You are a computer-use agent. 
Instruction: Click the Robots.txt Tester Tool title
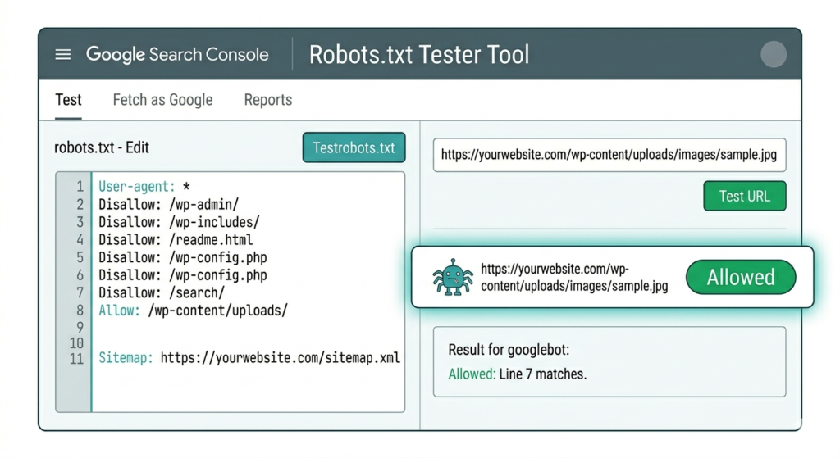[419, 55]
